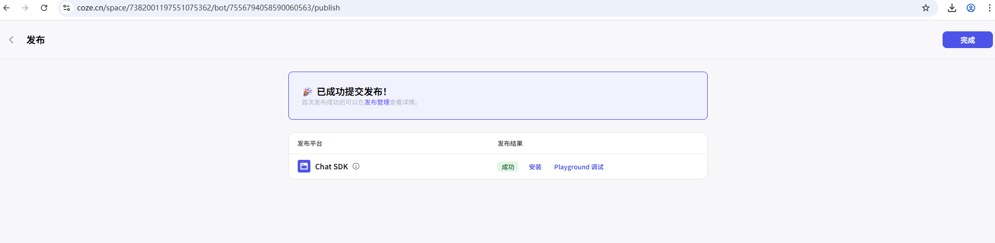The height and width of the screenshot is (243, 995).
Task: Click the 安装 link
Action: tap(535, 167)
